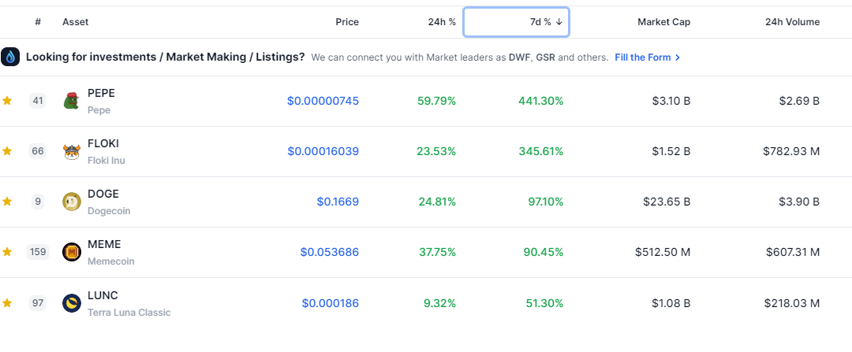Click the 23.53% 24h change value

[436, 151]
